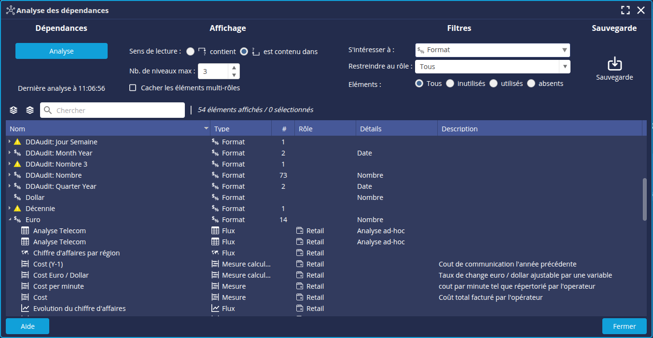
Task: Click line chart icon for Evolution du chiffre d'affaires
Action: [25, 309]
